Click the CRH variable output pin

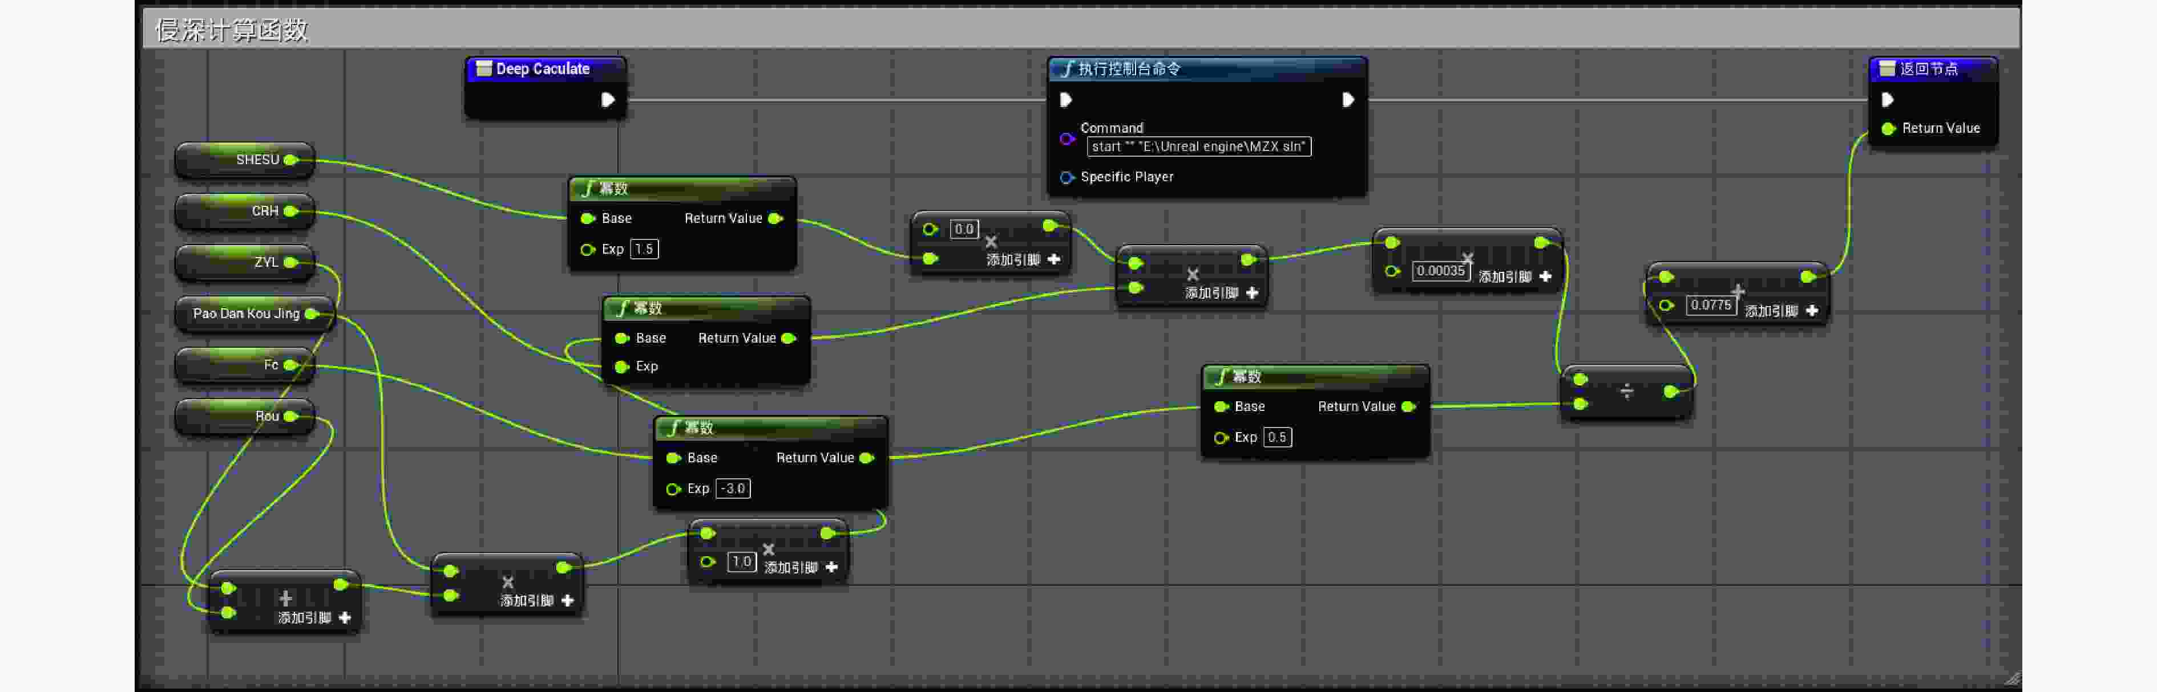(290, 211)
